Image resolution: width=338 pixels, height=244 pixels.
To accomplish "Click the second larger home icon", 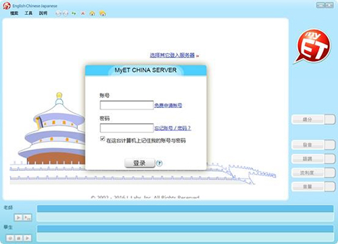I will click(103, 14).
